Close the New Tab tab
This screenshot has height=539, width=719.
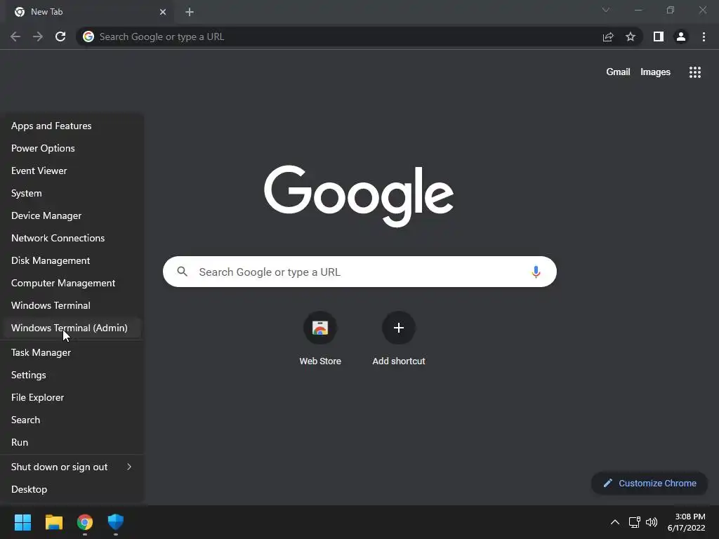coord(163,12)
